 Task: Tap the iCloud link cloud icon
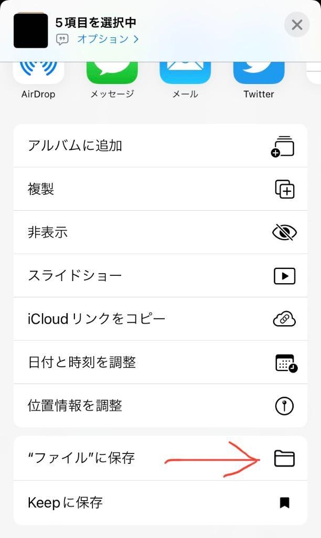[x=284, y=319]
